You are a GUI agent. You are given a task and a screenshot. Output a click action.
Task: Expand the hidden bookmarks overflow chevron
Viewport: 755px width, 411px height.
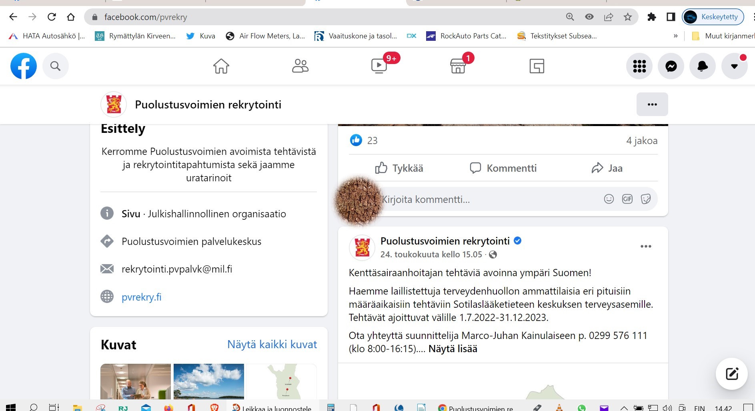(x=676, y=36)
